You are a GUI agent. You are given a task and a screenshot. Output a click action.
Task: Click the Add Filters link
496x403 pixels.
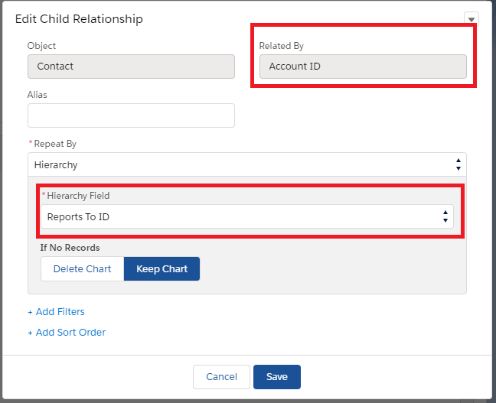pos(60,312)
